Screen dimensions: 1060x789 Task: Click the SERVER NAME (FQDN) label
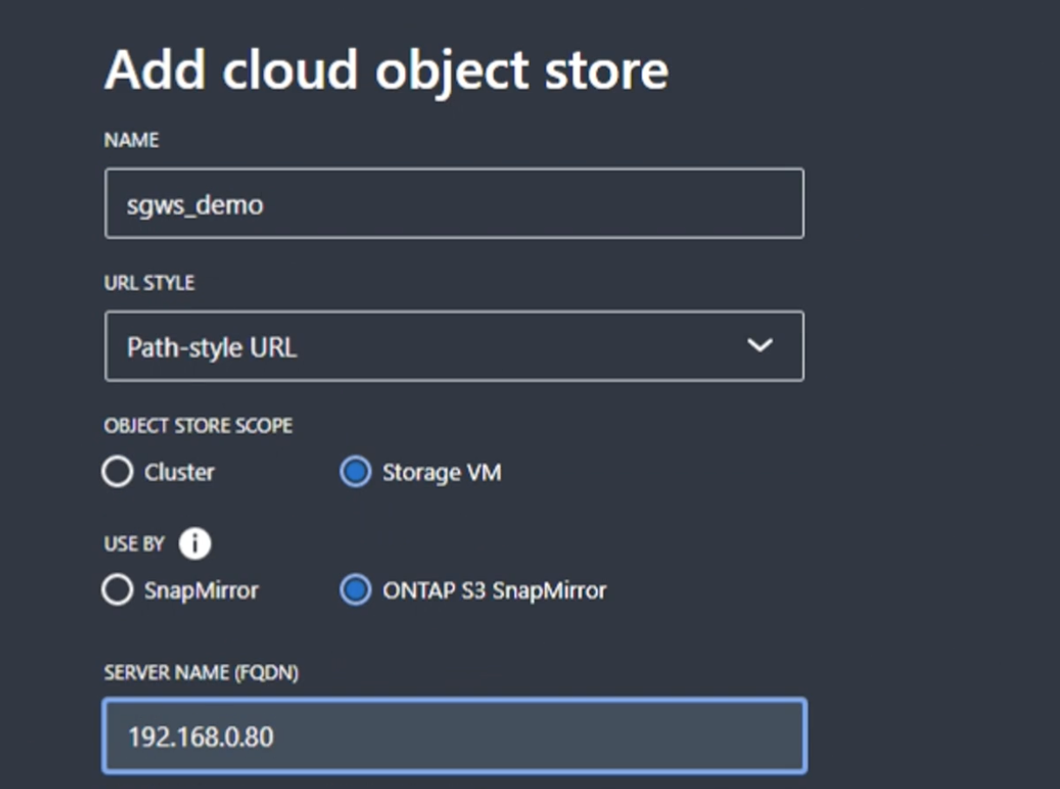201,673
